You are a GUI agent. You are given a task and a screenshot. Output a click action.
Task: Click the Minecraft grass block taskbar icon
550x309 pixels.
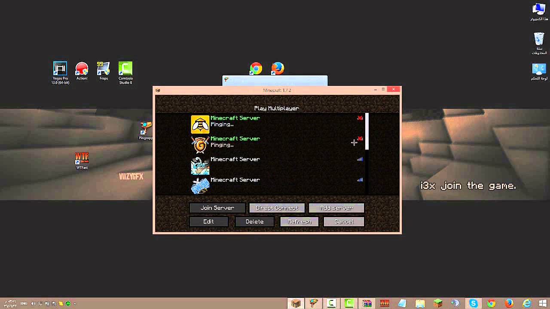click(438, 303)
